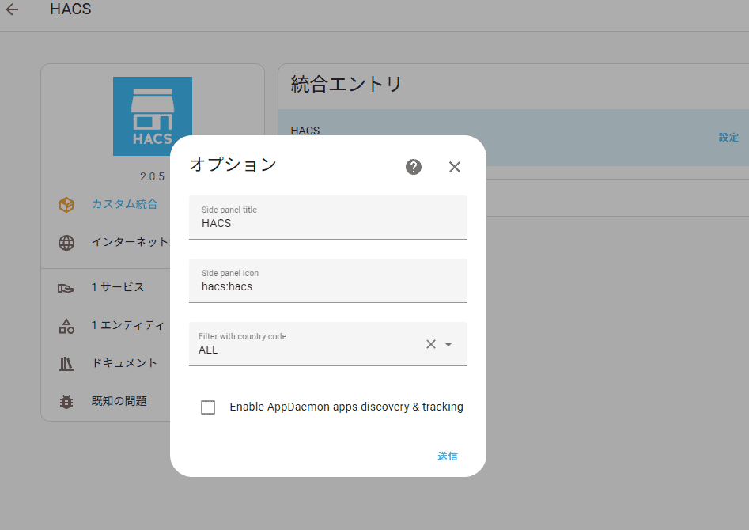Image resolution: width=749 pixels, height=530 pixels.
Task: Open the 既知の問題 link
Action: point(119,401)
